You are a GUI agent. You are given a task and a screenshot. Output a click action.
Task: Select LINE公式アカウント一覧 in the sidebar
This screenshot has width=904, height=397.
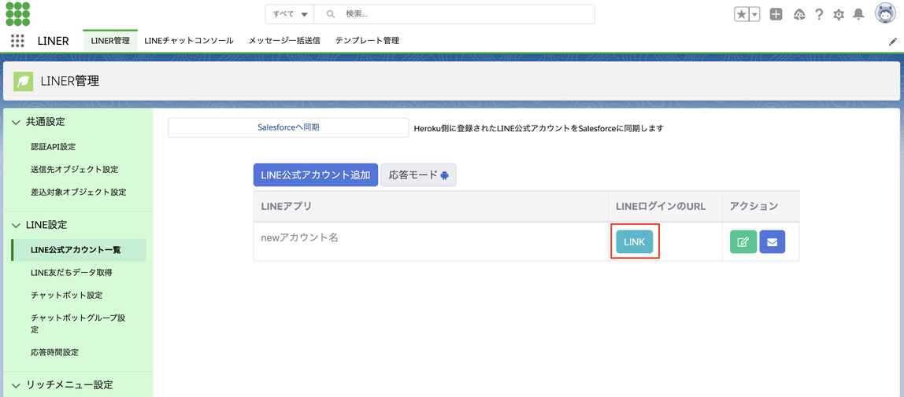(x=79, y=250)
